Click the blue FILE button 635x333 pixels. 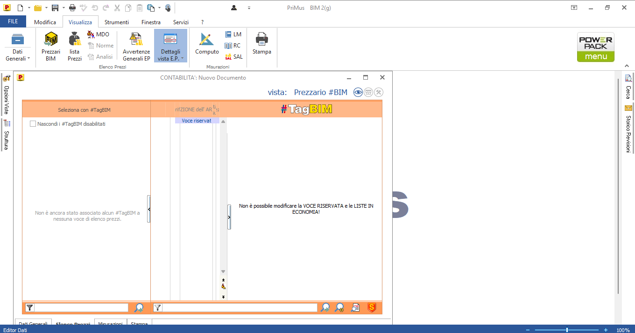pyautogui.click(x=13, y=22)
